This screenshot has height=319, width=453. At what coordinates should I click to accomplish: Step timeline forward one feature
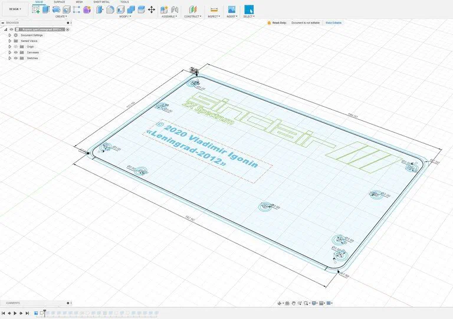pyautogui.click(x=21, y=313)
